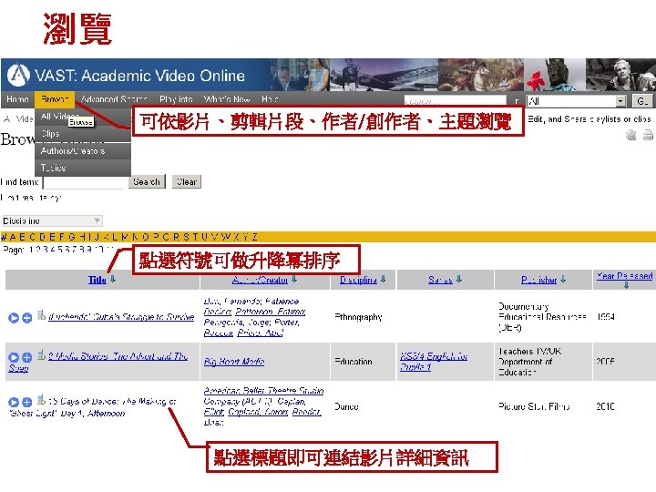
Task: Select Authors/Creators from Browse menu
Action: tap(83, 150)
